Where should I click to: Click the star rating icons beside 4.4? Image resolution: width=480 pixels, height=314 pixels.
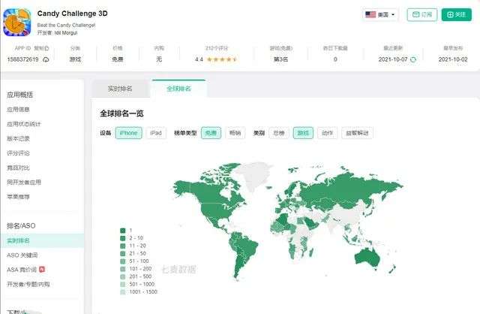(222, 59)
